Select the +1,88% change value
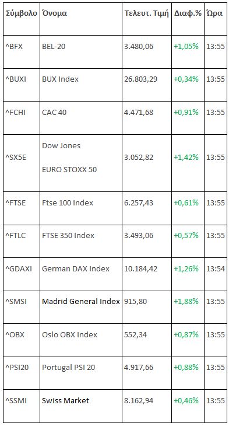This screenshot has height=426, width=229. [186, 301]
